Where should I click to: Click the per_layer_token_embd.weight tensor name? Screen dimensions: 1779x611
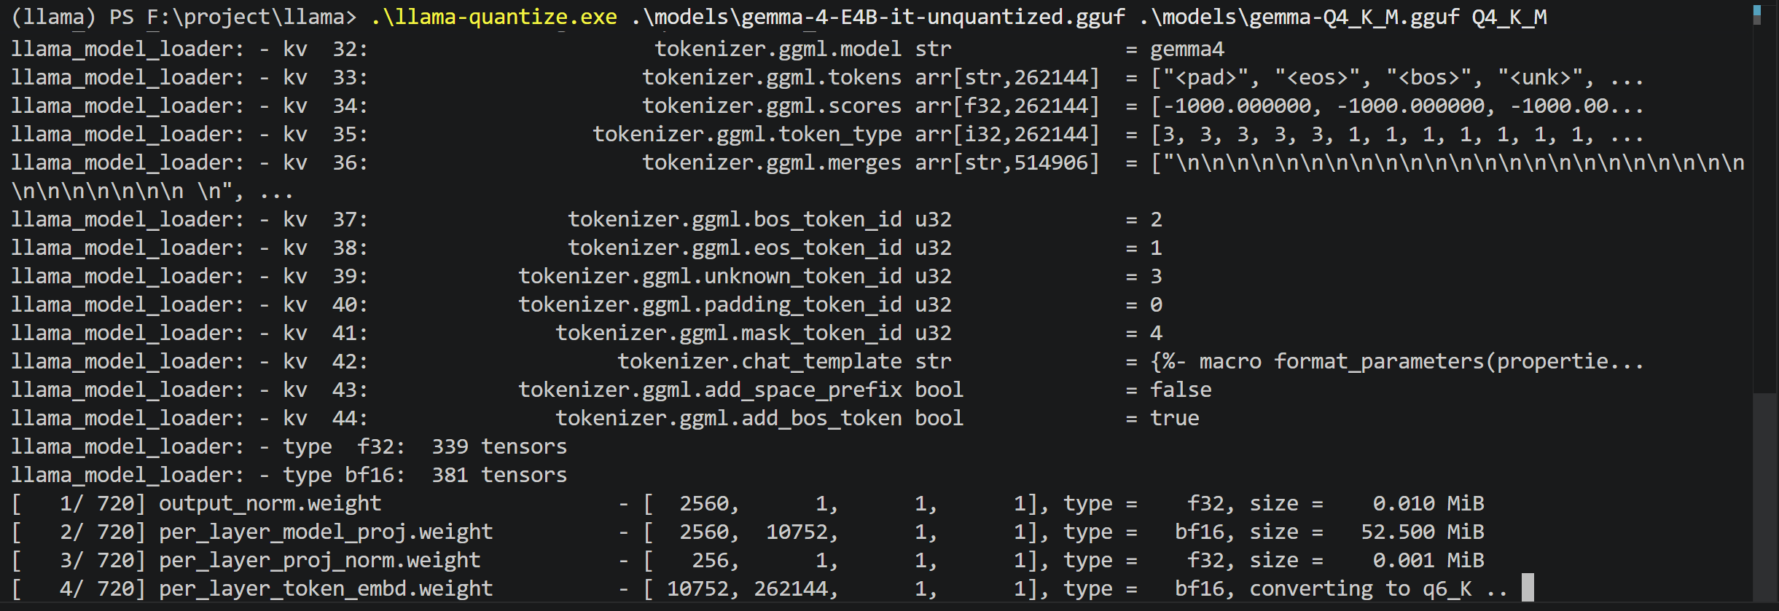326,588
